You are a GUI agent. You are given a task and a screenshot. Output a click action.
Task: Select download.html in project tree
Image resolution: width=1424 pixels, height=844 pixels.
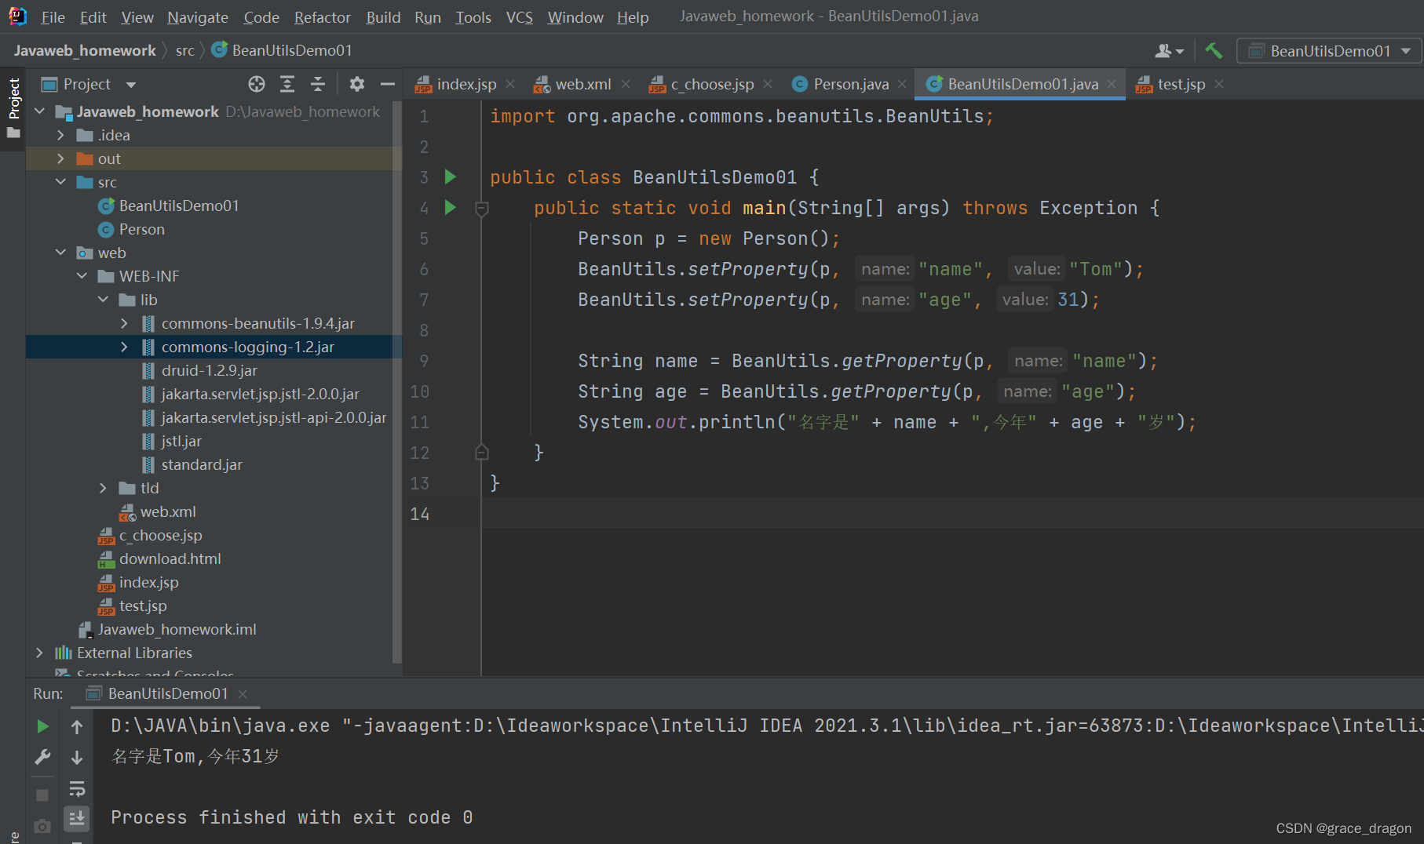[170, 558]
